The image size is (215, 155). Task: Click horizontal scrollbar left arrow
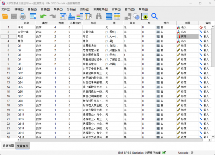coord(19,140)
